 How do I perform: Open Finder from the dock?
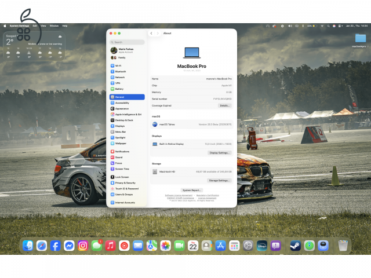click(x=28, y=246)
